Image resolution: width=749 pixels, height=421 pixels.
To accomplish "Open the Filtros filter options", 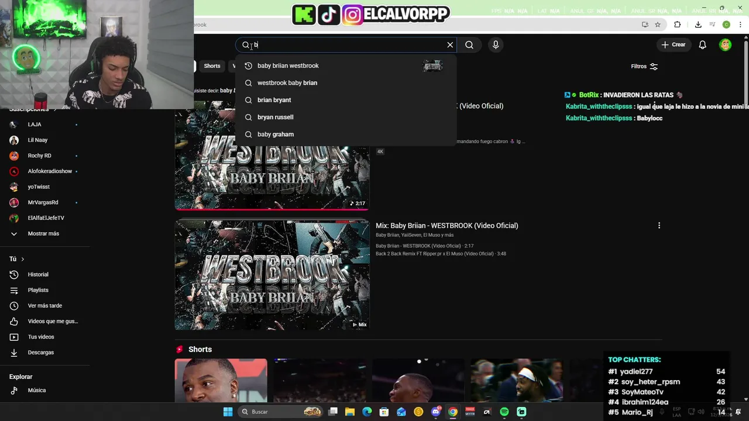I will pos(644,66).
